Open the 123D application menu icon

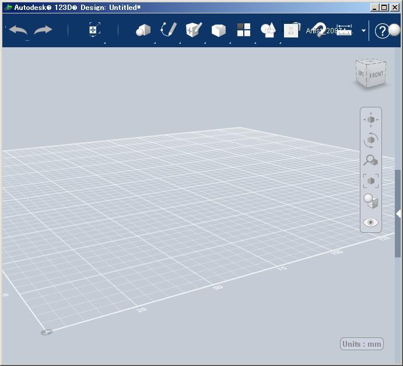point(9,8)
